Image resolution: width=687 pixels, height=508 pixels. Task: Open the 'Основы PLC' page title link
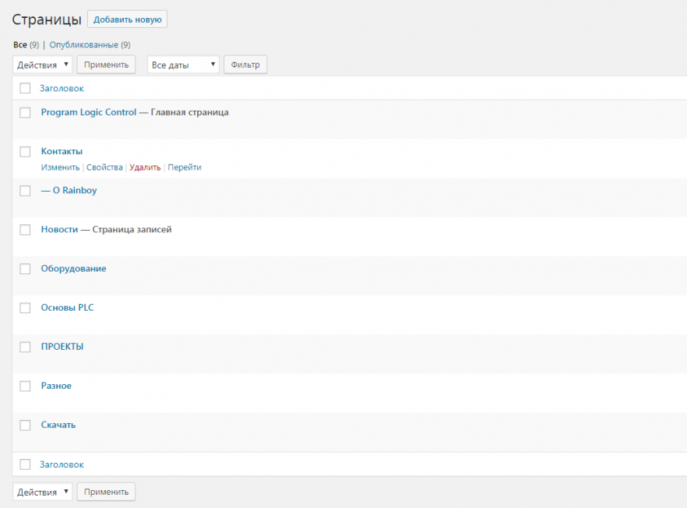67,308
